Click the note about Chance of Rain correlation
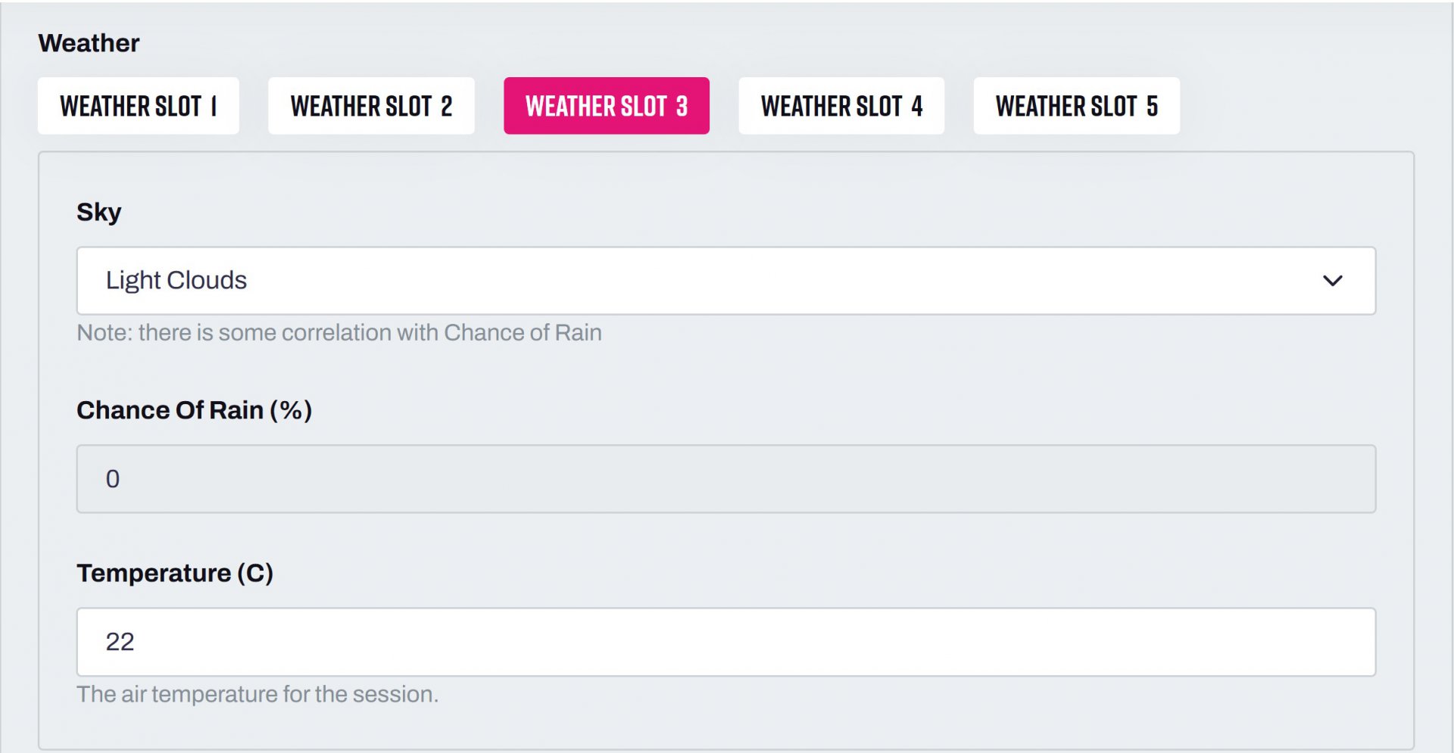The height and width of the screenshot is (753, 1454). 339,333
